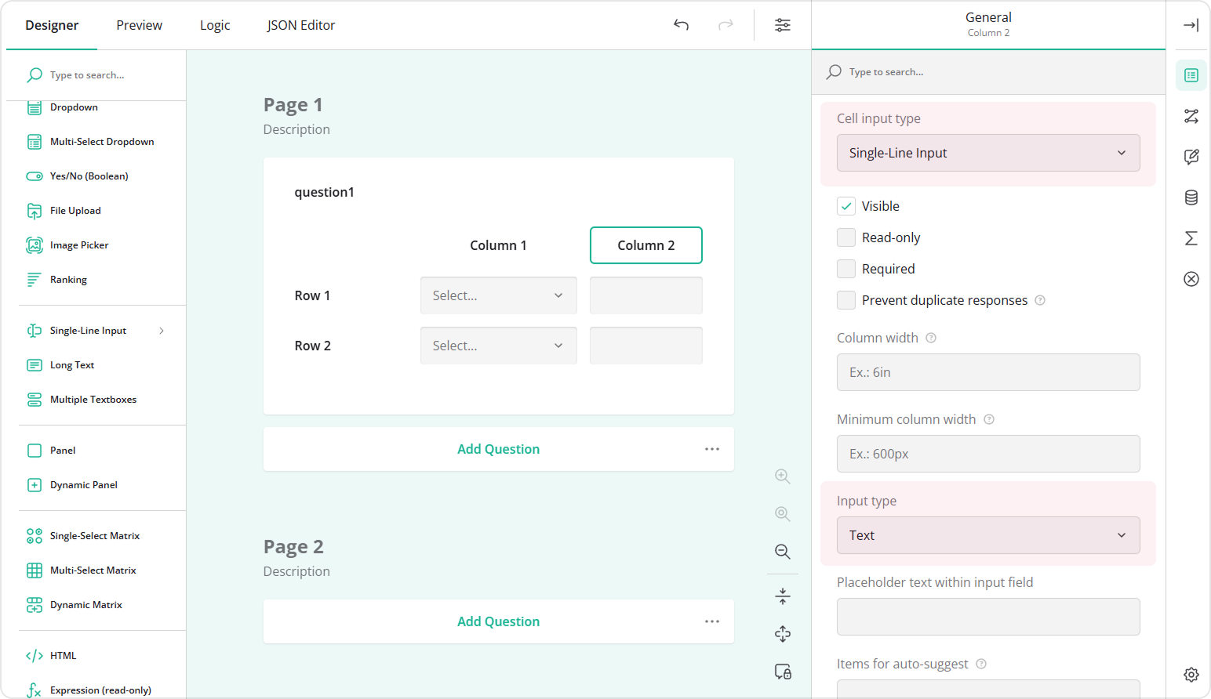Open the JSON Editor tab
The height and width of the screenshot is (699, 1211).
pyautogui.click(x=300, y=25)
